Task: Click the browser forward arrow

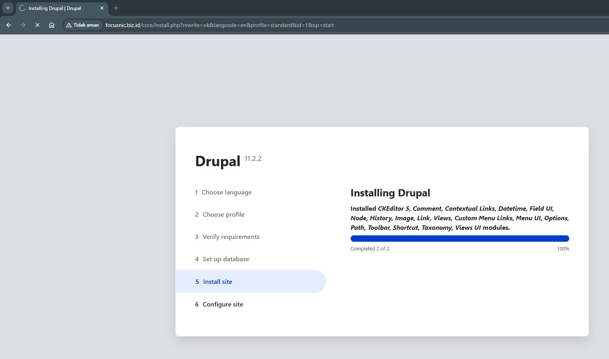Action: pyautogui.click(x=23, y=25)
